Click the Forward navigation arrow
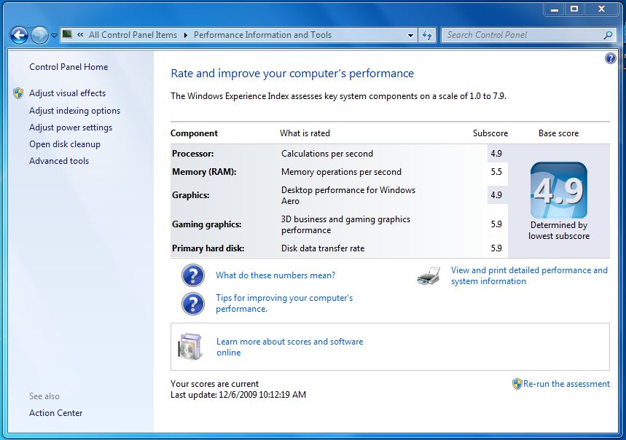Screen dimensions: 626x440 39,35
